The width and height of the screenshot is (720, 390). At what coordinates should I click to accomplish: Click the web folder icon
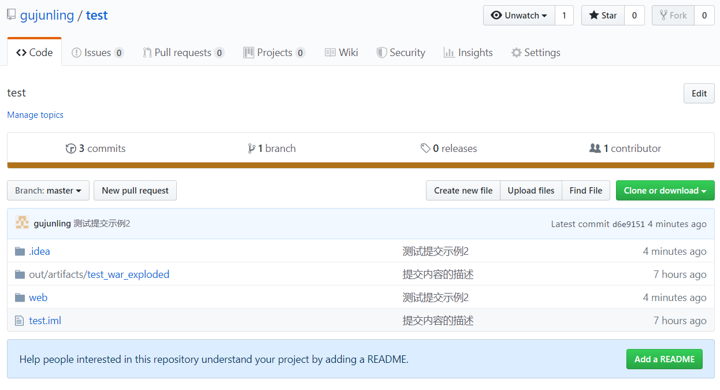[x=20, y=298]
